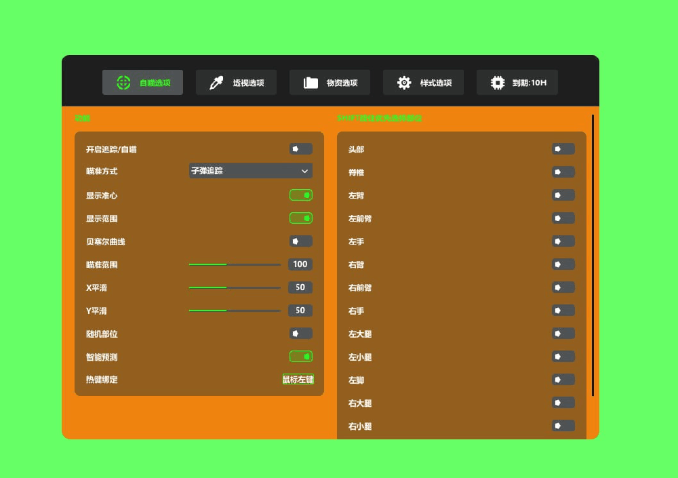Image resolution: width=678 pixels, height=478 pixels.
Task: Toggle the 右前臂 switch
Action: pyautogui.click(x=563, y=287)
